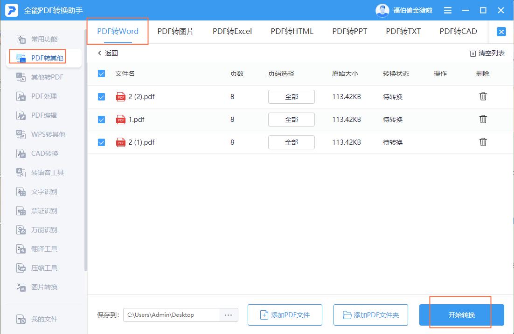Uncheck the checkbox for 2 (2).pdf
514x334 pixels.
point(101,96)
